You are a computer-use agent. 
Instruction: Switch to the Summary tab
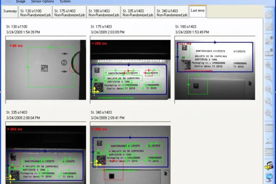click(x=10, y=12)
